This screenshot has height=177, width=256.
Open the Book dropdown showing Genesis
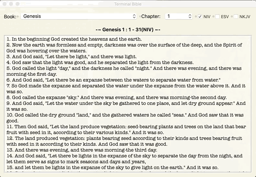(78, 16)
